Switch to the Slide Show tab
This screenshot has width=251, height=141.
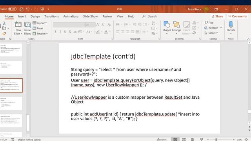click(x=90, y=16)
